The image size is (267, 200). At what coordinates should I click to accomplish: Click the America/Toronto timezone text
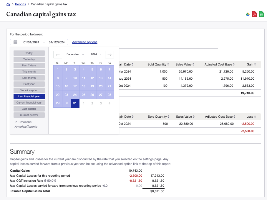(26, 127)
